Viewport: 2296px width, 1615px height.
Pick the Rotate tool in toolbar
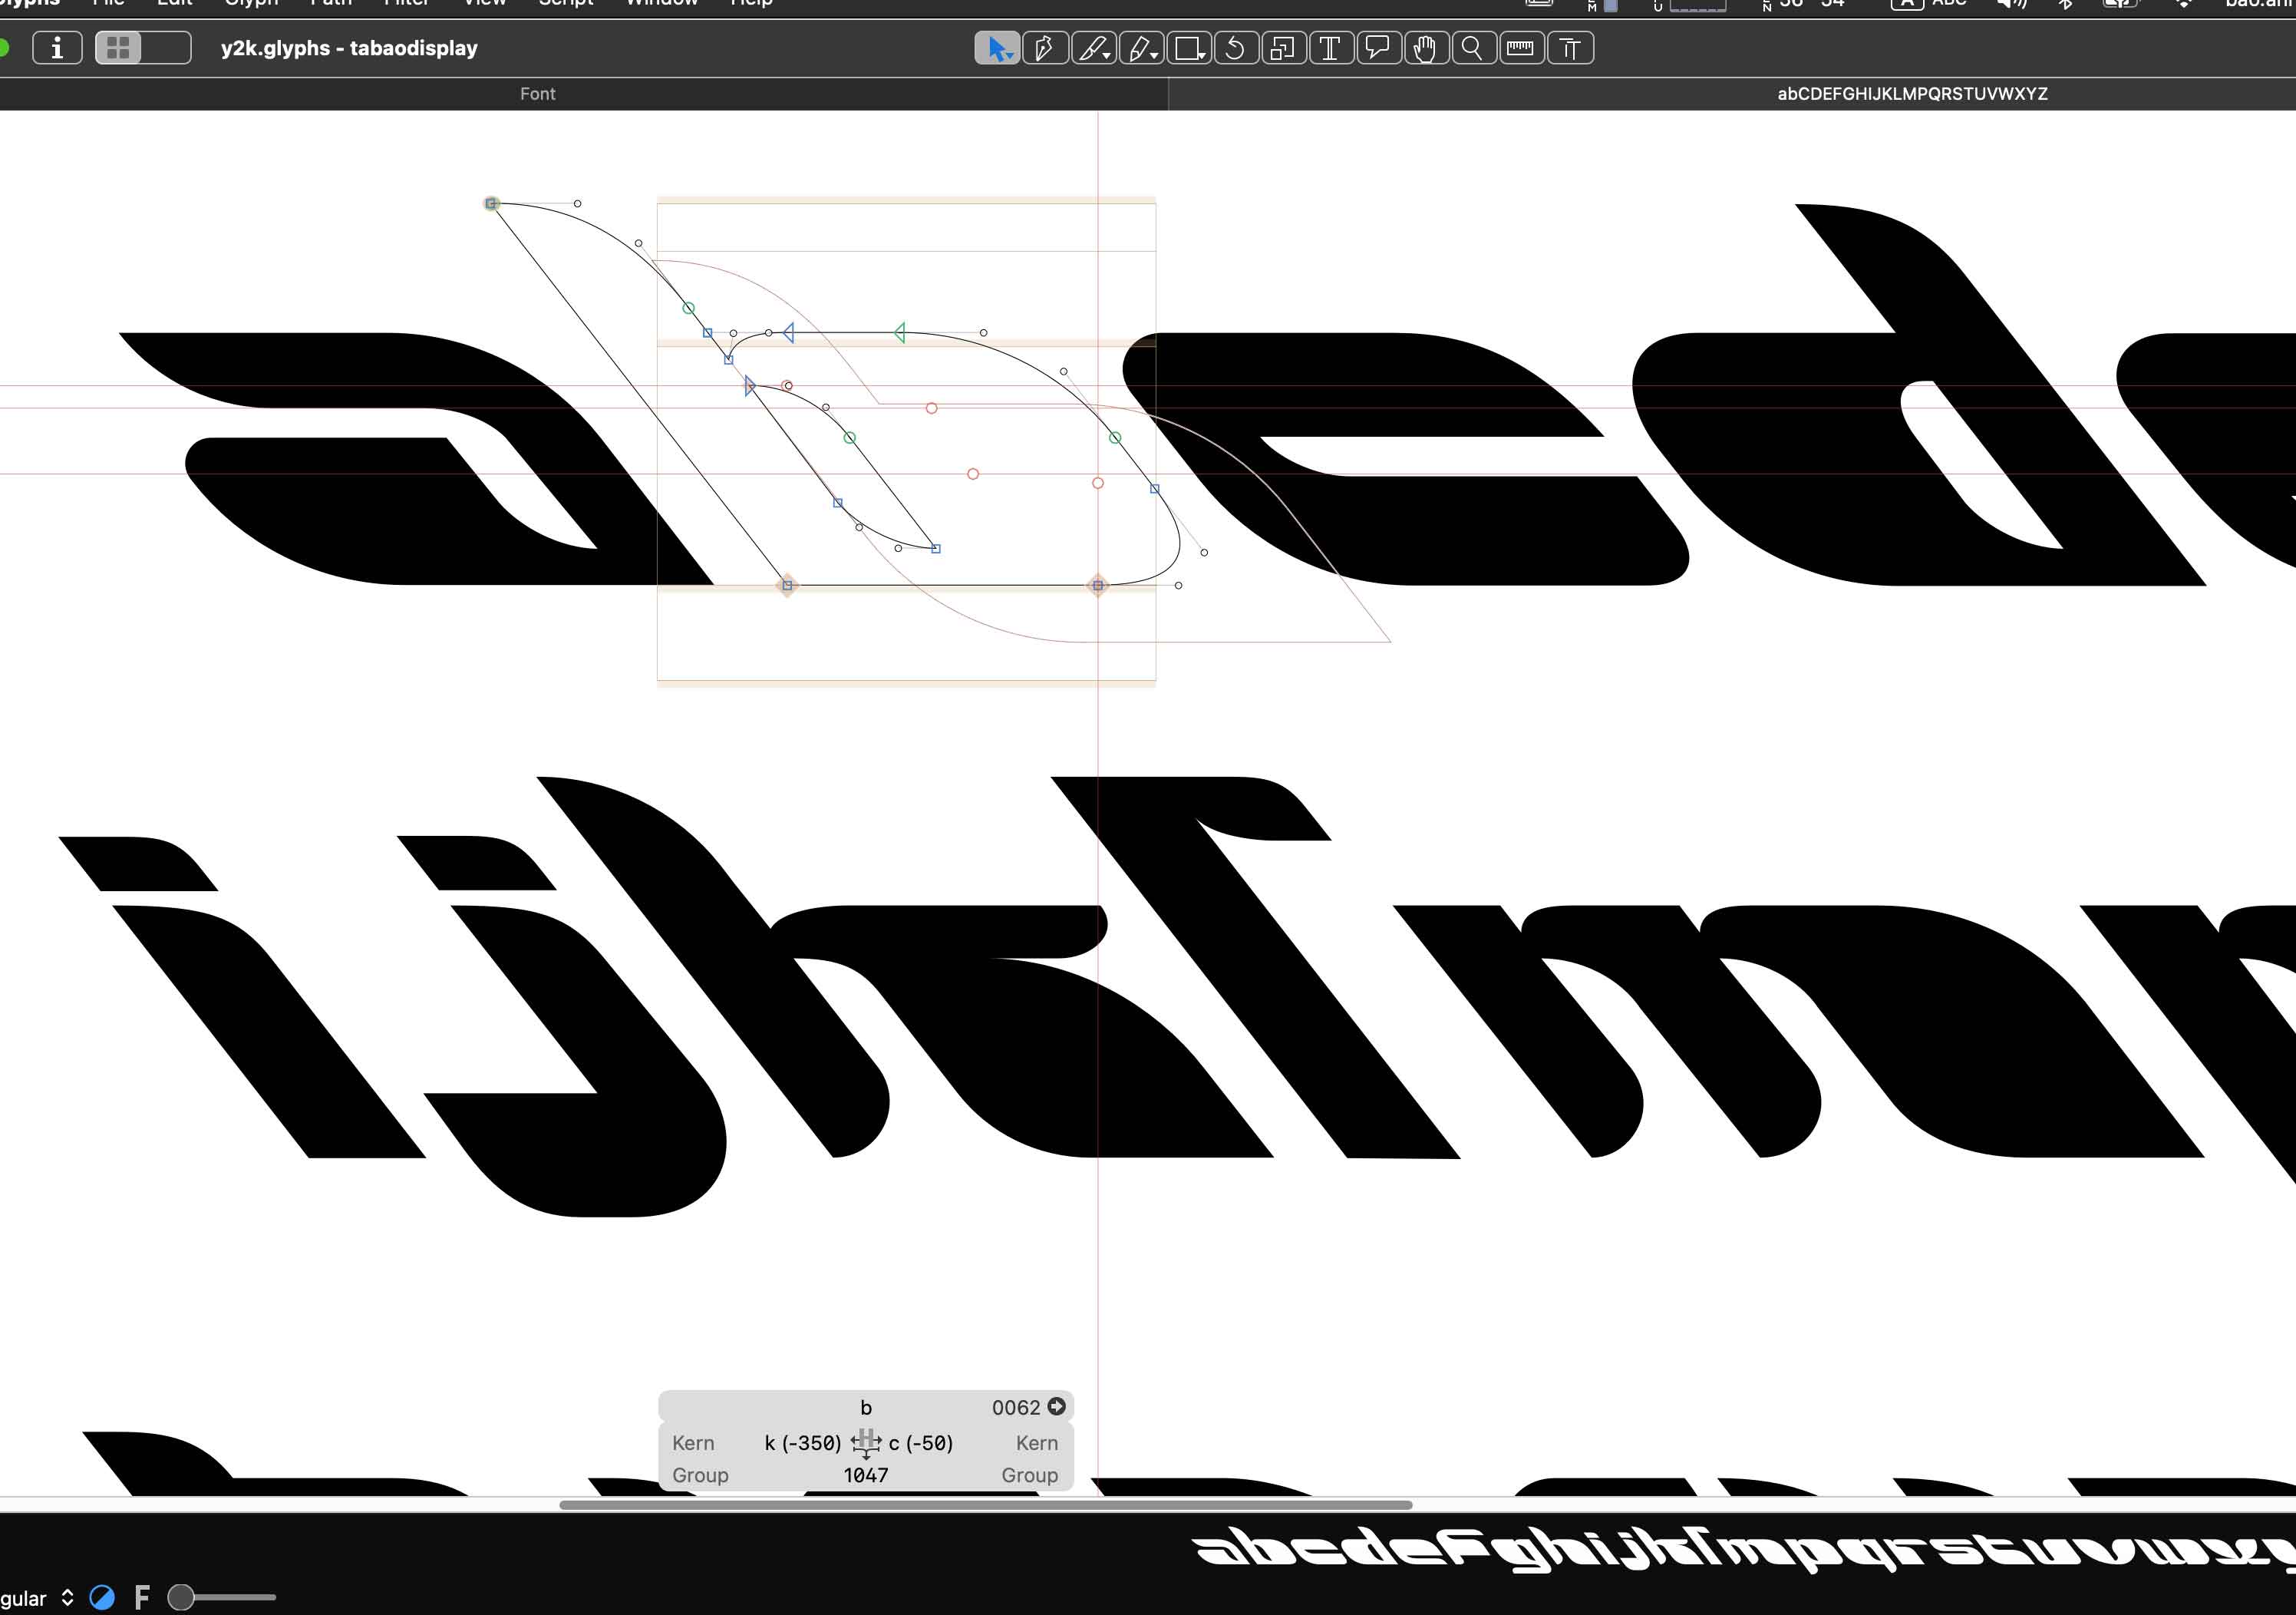pyautogui.click(x=1235, y=48)
